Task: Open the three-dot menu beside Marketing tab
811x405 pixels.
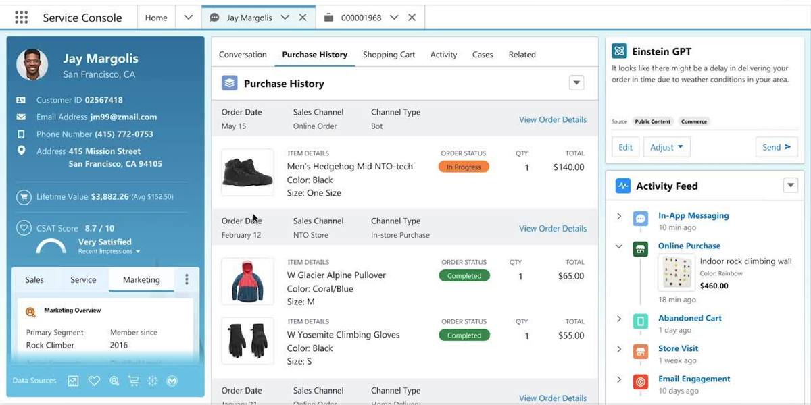Action: tap(187, 279)
